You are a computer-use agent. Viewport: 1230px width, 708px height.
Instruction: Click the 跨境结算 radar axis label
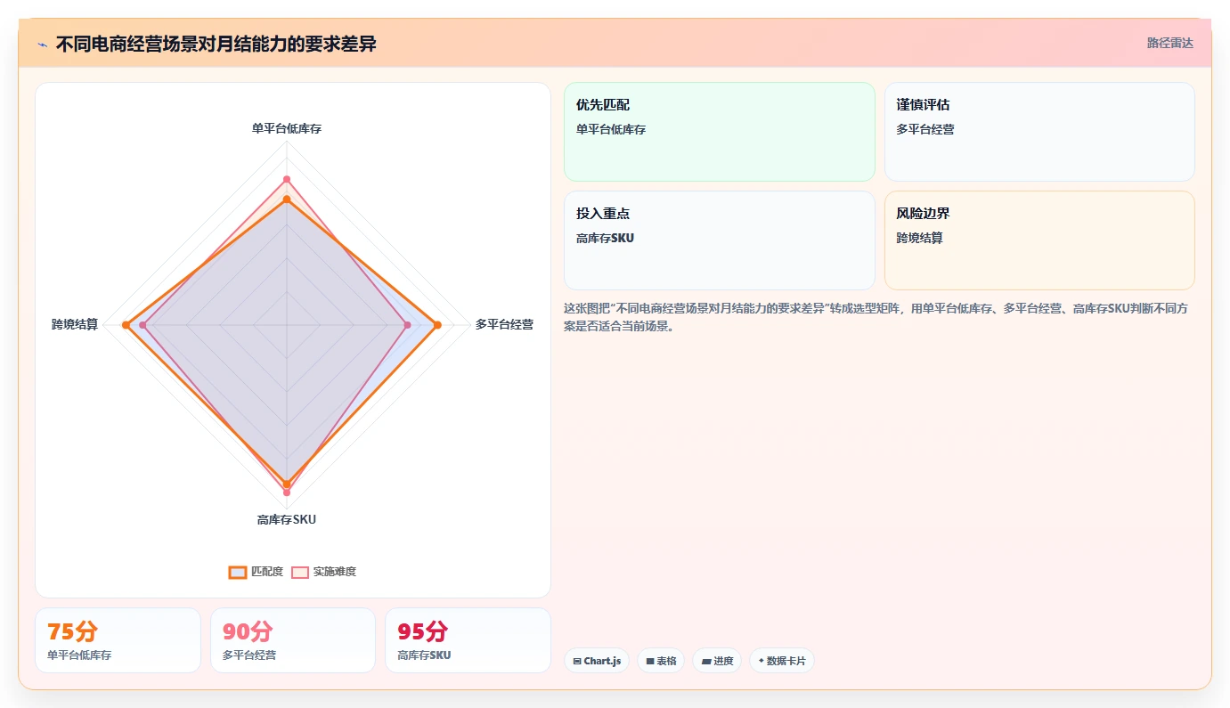tap(75, 324)
